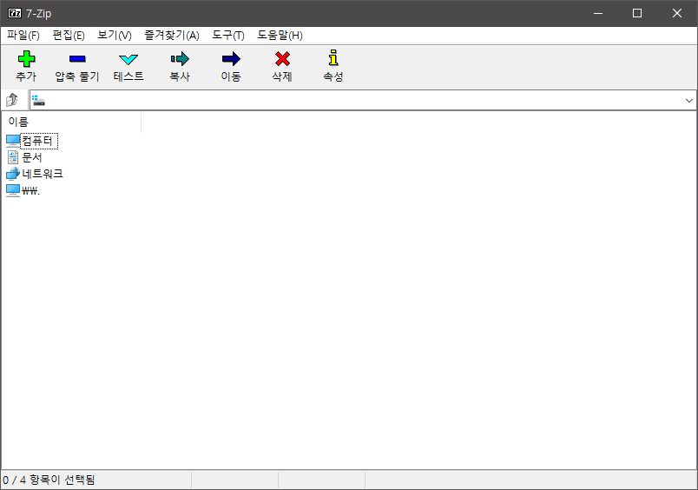The width and height of the screenshot is (698, 490).
Task: Open the 도움말(H) menu
Action: point(280,36)
